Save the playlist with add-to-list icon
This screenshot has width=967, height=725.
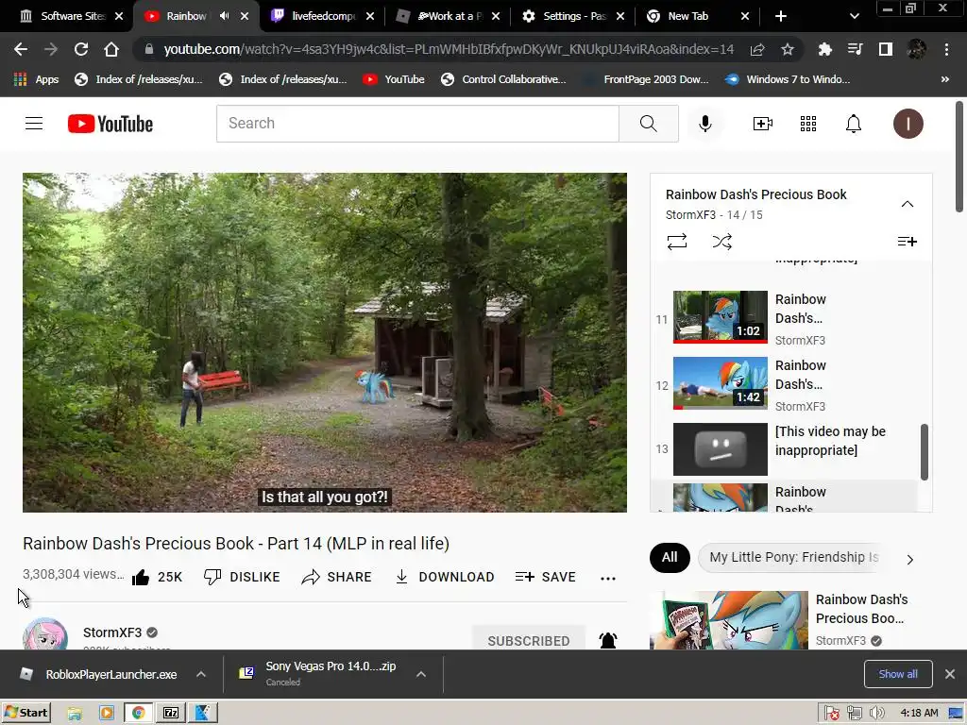point(907,241)
